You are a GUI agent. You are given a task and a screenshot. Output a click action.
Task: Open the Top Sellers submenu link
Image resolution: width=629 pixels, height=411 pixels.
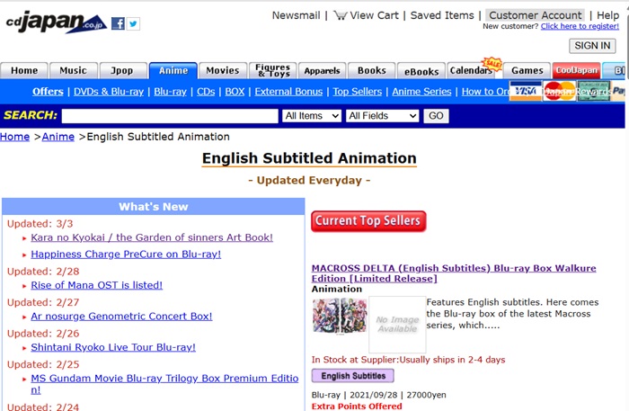click(358, 92)
